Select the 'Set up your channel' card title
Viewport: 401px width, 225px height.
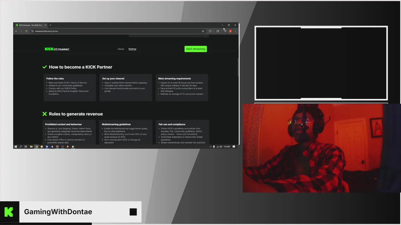[x=113, y=78]
